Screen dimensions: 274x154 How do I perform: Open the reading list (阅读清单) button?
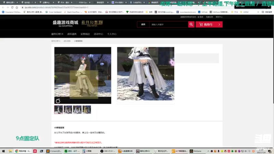[267, 12]
